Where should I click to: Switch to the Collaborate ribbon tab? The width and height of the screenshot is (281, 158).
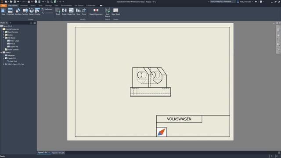tap(91, 6)
